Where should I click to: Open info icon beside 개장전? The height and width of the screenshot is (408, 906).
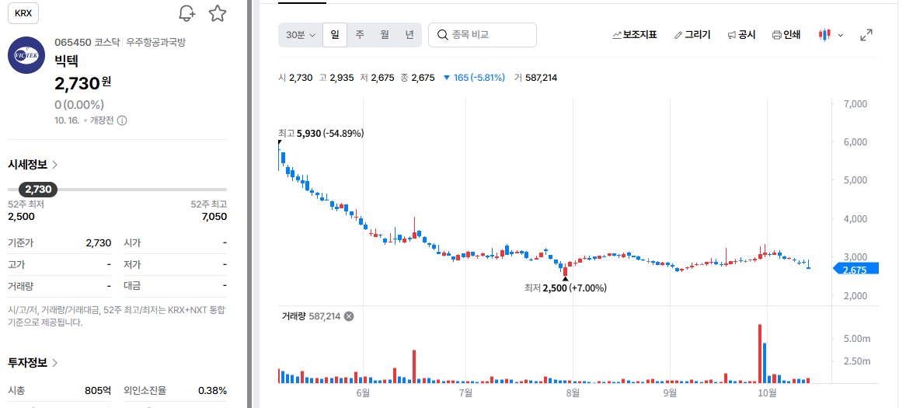point(122,120)
